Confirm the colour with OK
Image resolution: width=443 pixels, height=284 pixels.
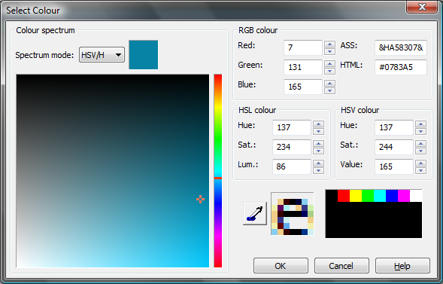281,266
